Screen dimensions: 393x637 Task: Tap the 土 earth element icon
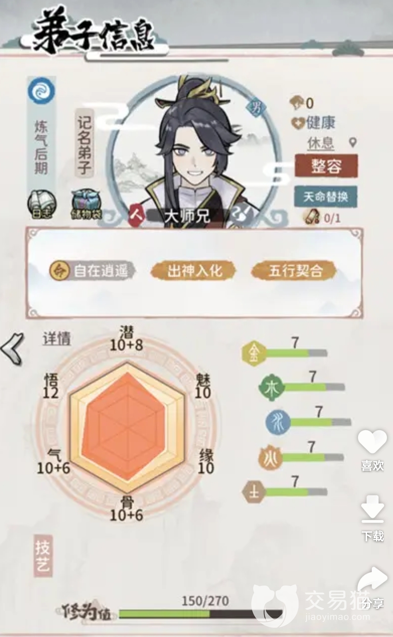point(254,492)
